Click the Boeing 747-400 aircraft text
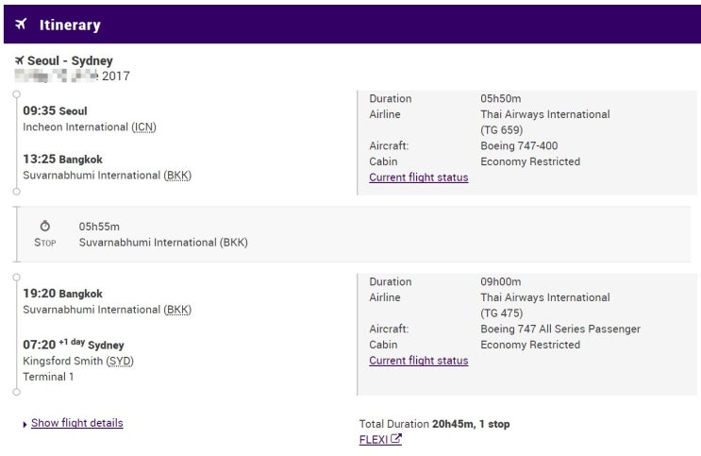This screenshot has width=701, height=456. pyautogui.click(x=530, y=146)
